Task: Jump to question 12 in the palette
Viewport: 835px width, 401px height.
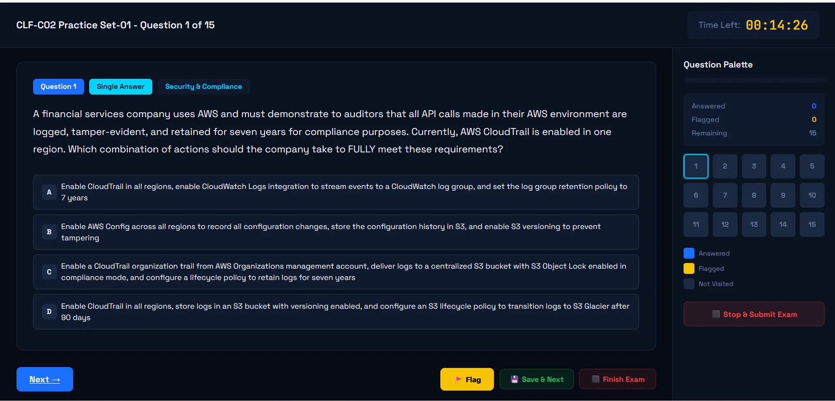Action: click(725, 225)
